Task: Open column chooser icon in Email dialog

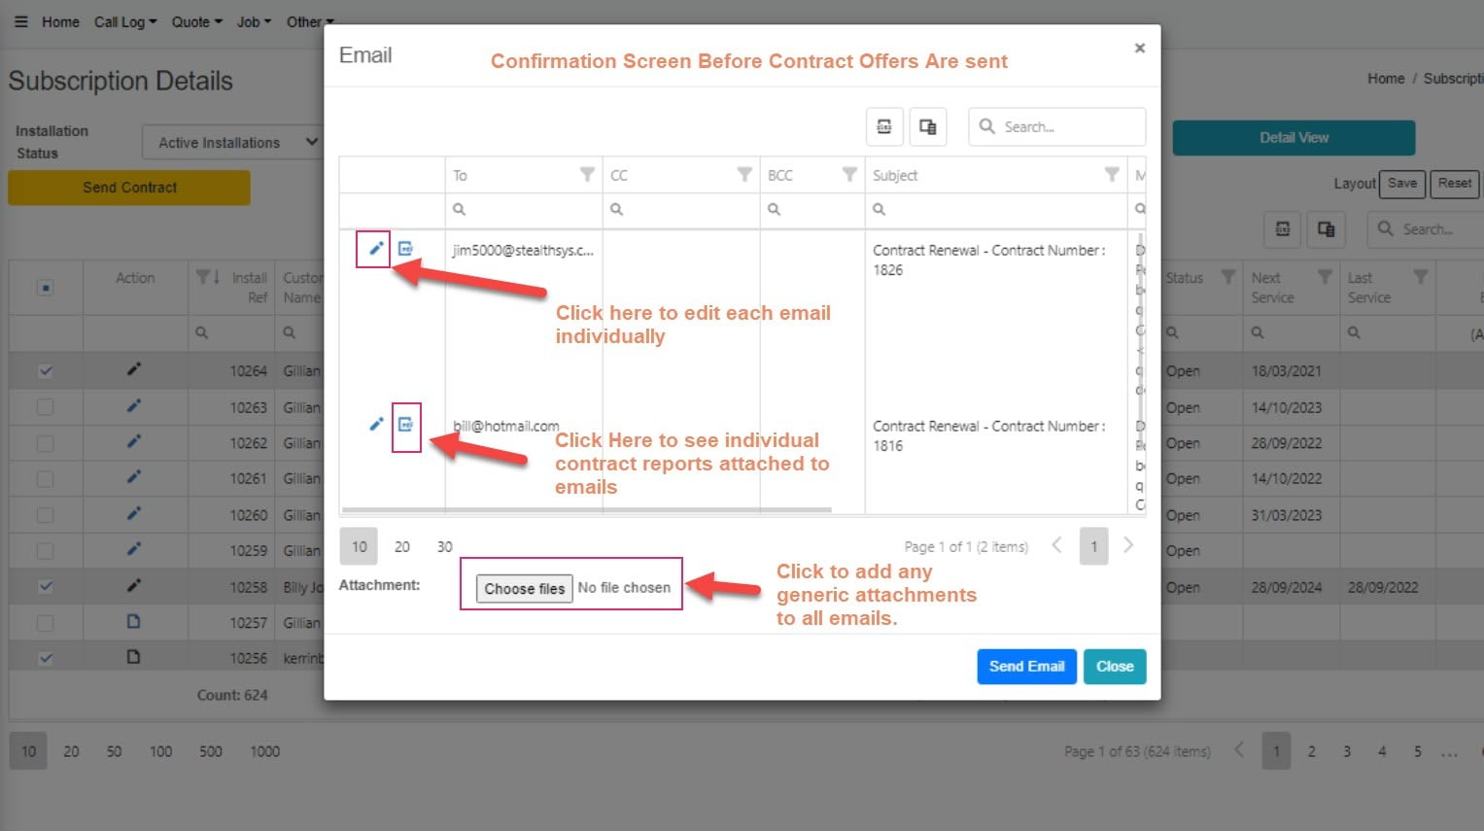Action: point(928,127)
